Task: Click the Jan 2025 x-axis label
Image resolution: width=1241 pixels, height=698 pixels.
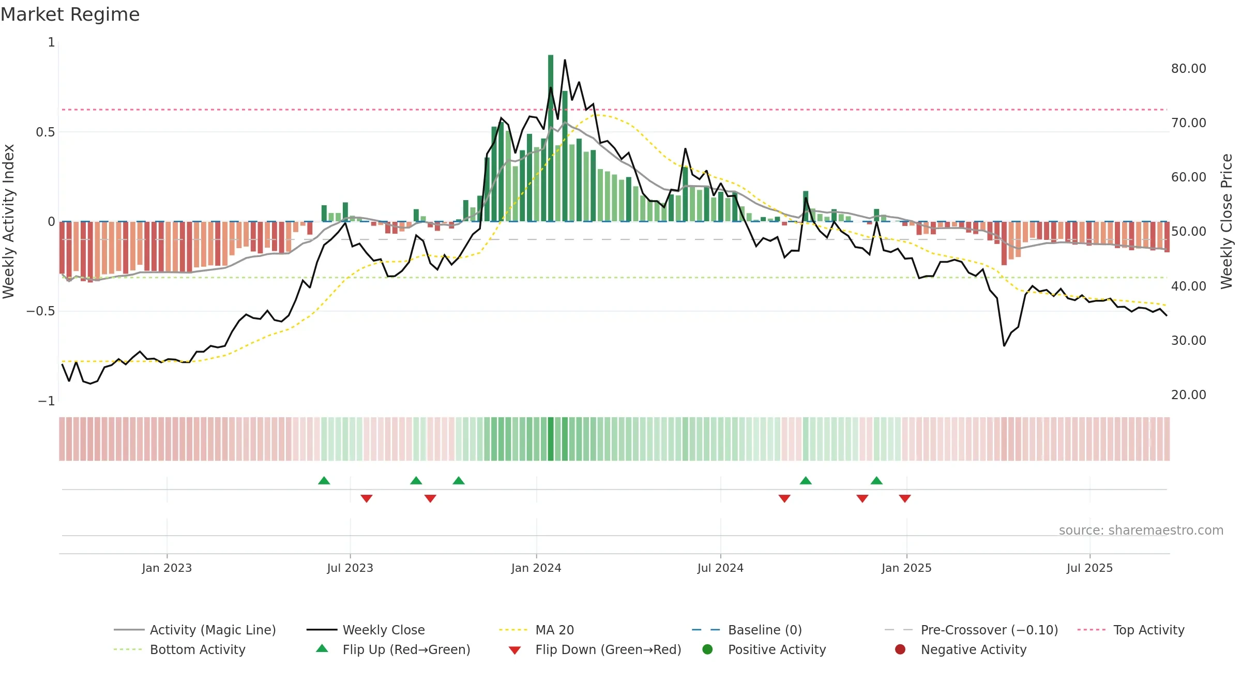Action: click(906, 568)
